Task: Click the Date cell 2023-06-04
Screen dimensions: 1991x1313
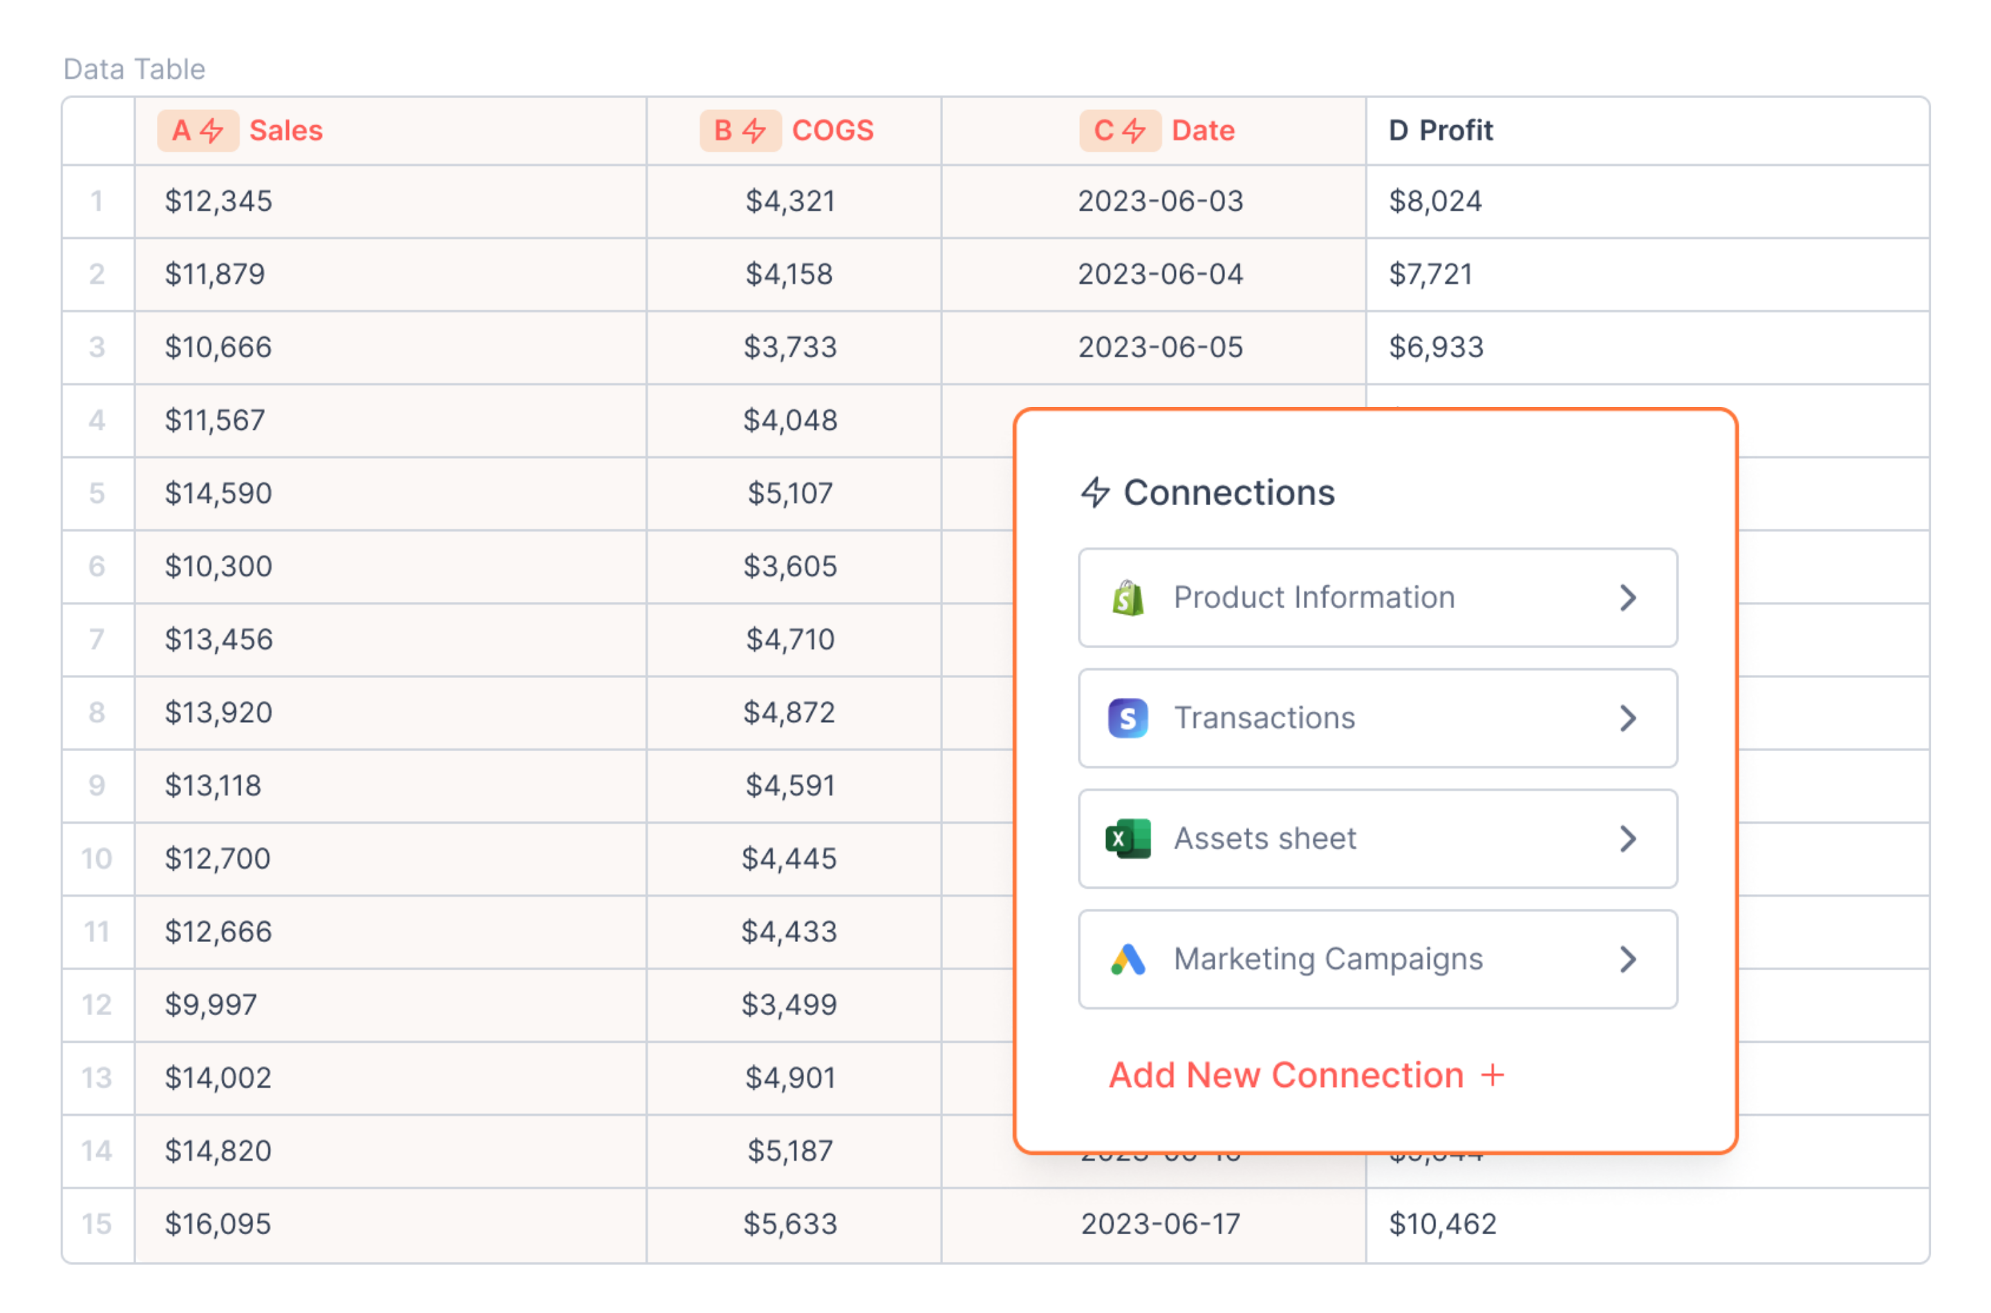Action: point(1160,274)
